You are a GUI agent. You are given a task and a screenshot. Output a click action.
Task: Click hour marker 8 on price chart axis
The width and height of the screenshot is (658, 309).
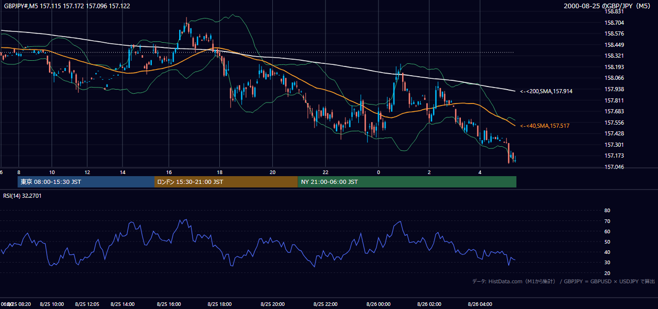(x=19, y=172)
